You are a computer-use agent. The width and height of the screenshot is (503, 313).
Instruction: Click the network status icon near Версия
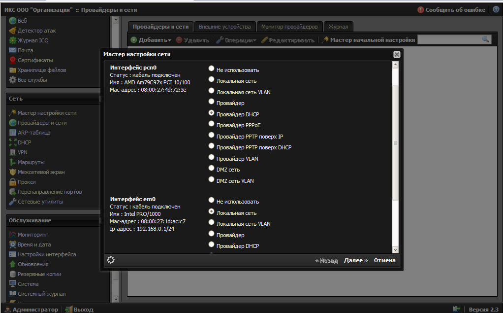(x=456, y=309)
